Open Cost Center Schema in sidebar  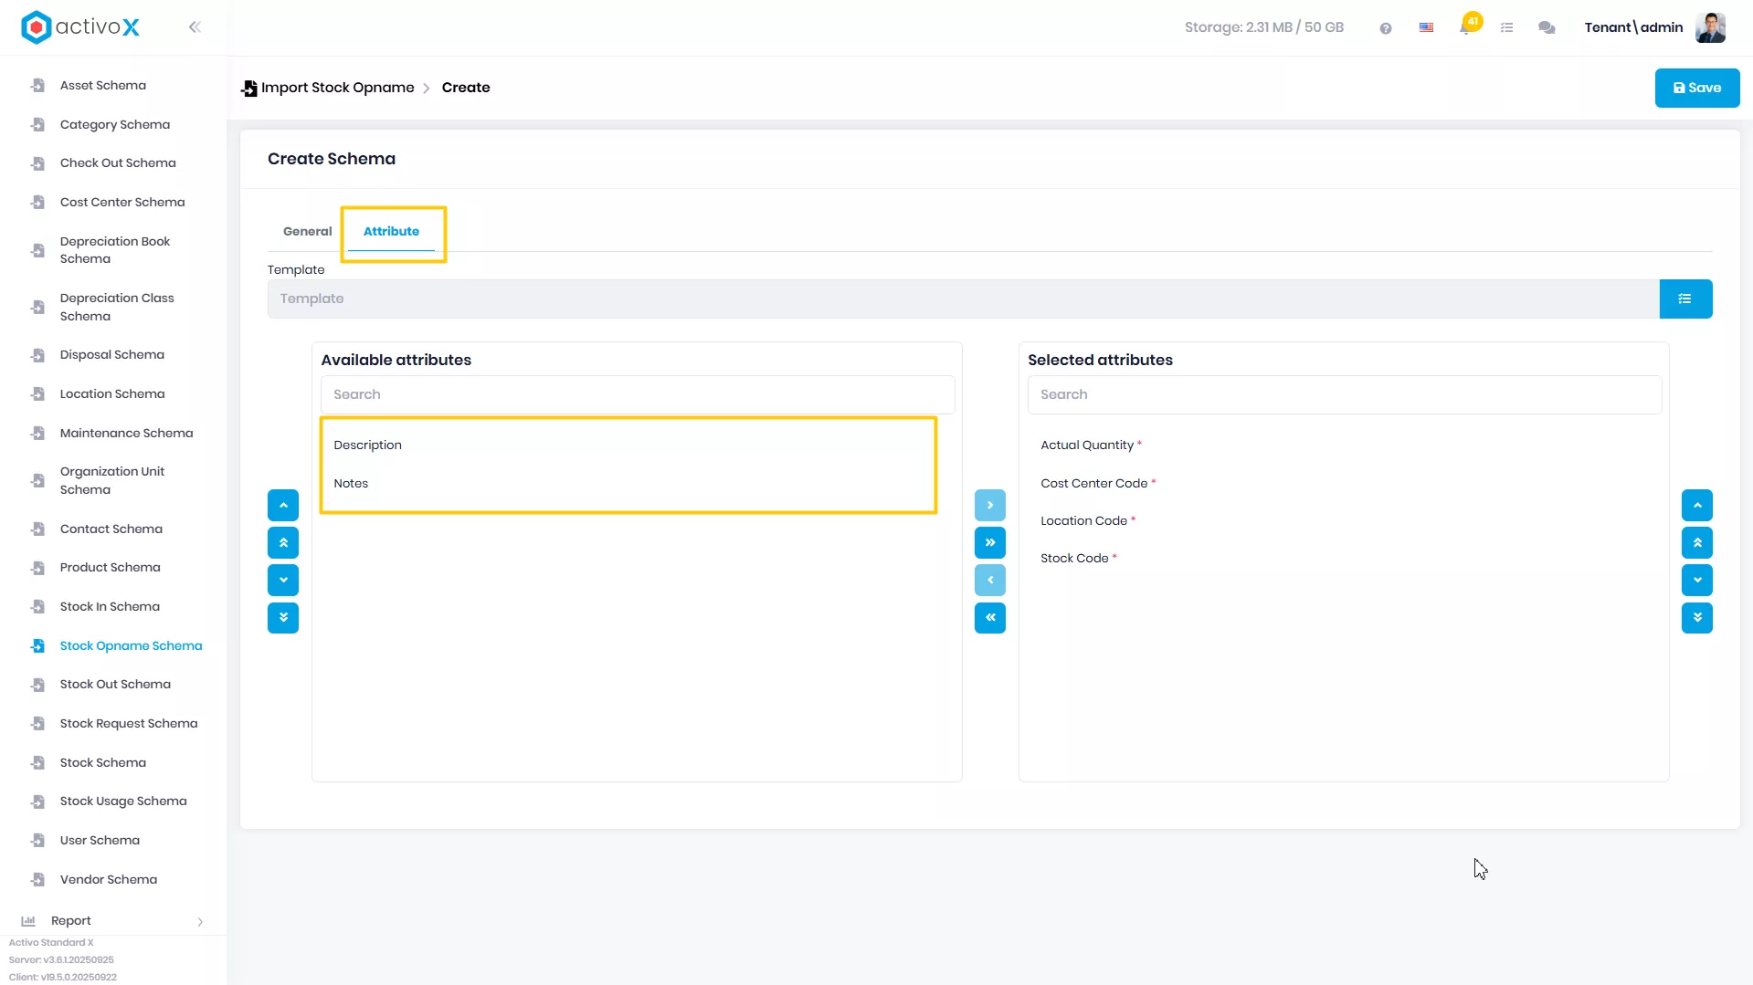(x=122, y=203)
